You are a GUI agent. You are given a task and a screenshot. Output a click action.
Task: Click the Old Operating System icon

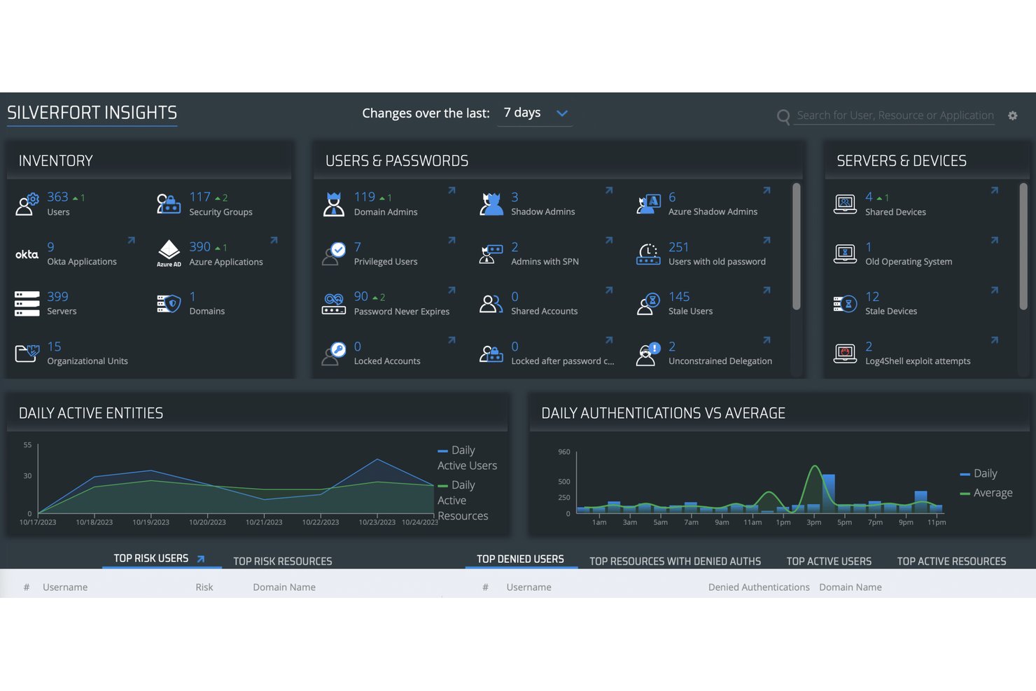[x=846, y=253]
